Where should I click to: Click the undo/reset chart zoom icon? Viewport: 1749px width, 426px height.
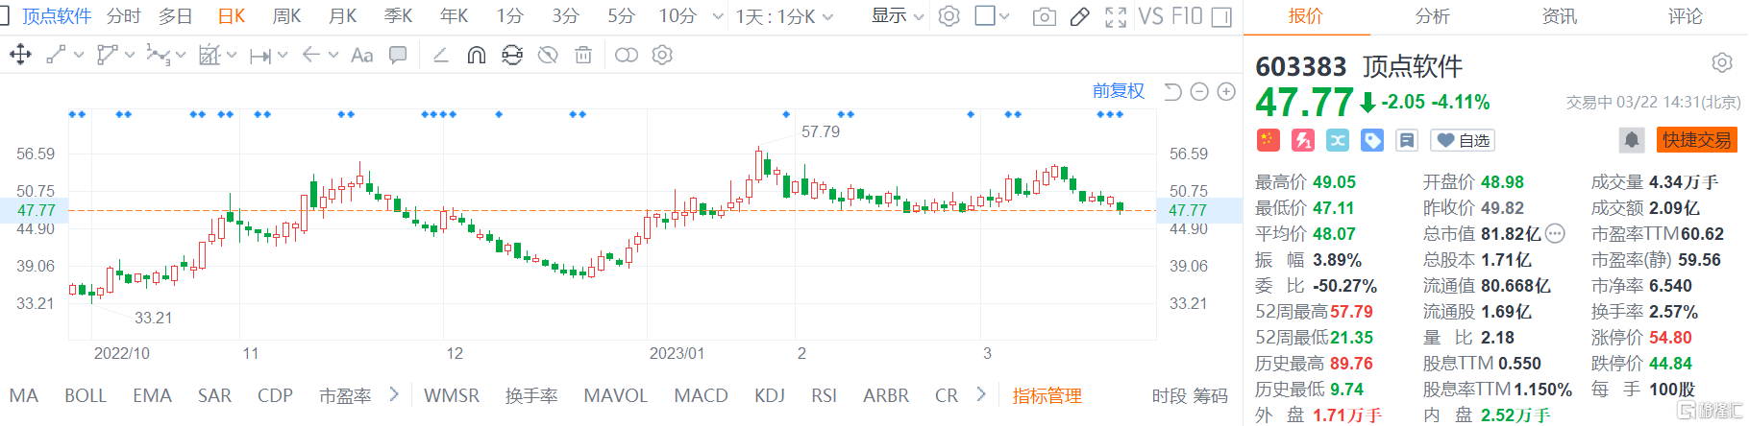1172,91
